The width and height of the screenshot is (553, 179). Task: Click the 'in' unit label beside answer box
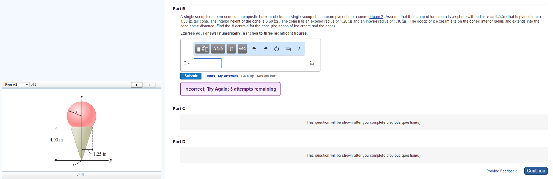[x=312, y=63]
